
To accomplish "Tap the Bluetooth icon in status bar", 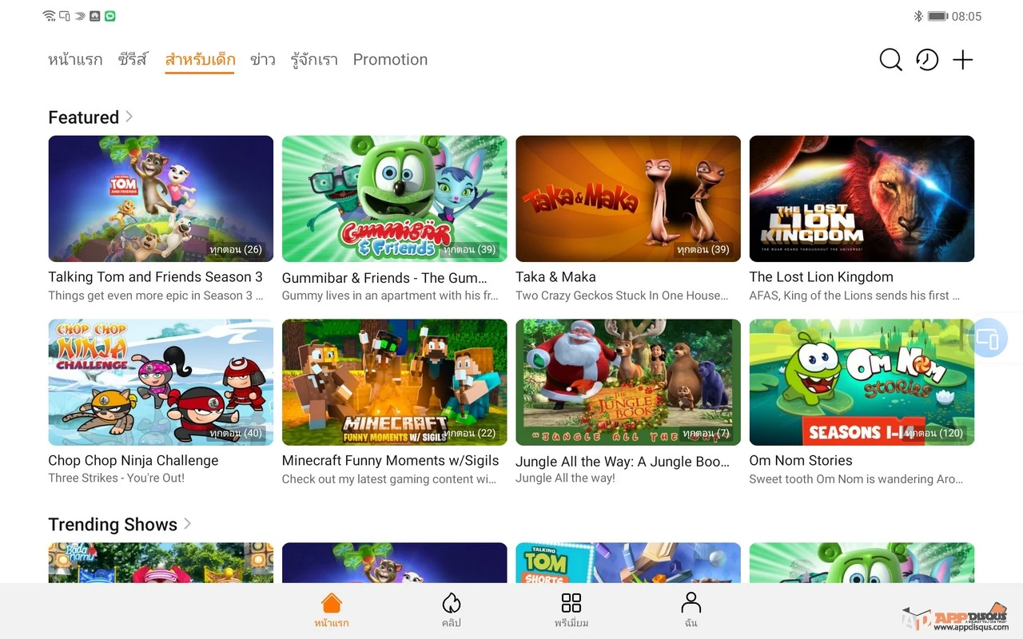I will tap(918, 16).
